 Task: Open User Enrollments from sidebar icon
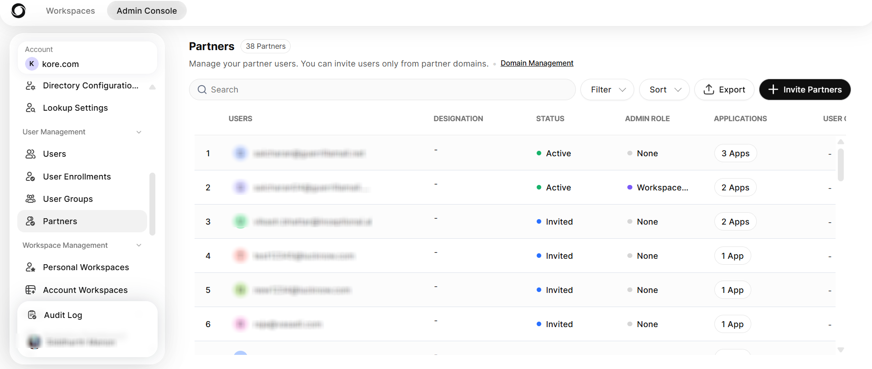point(31,176)
